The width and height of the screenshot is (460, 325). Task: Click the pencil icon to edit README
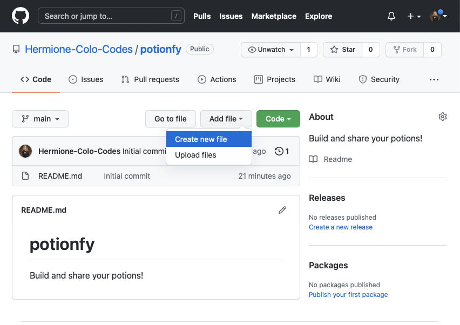click(x=282, y=210)
